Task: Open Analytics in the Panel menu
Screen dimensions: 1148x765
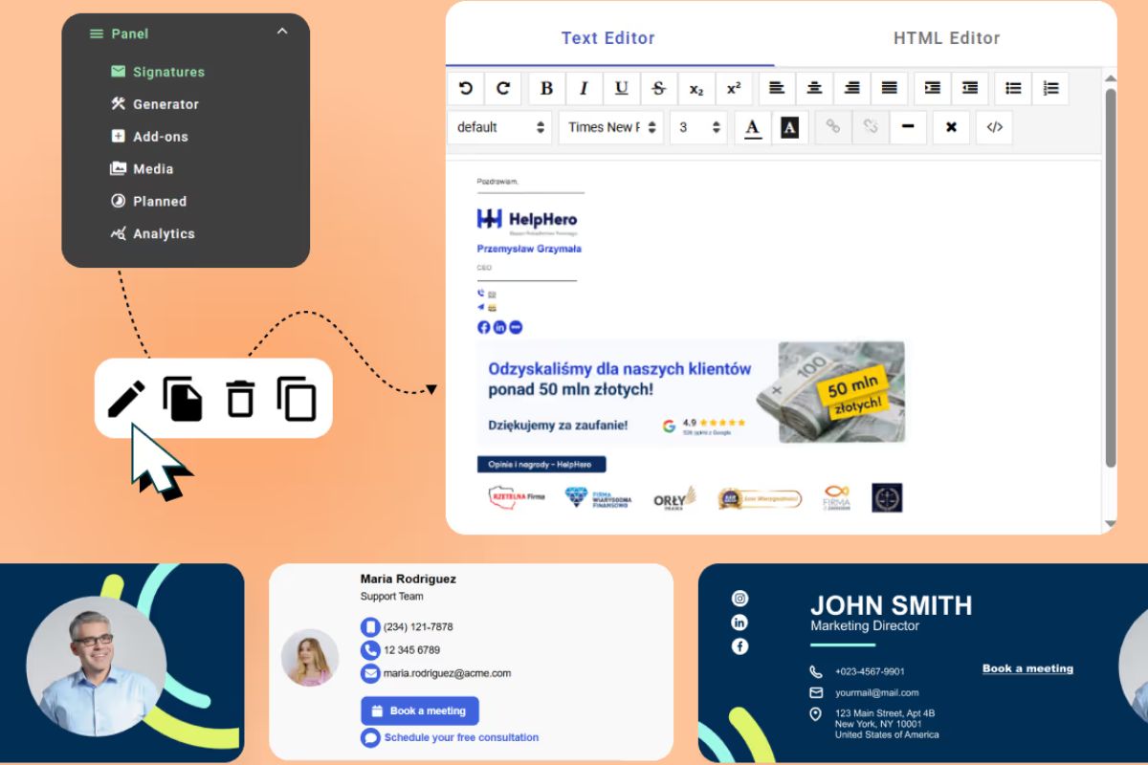Action: pos(163,233)
